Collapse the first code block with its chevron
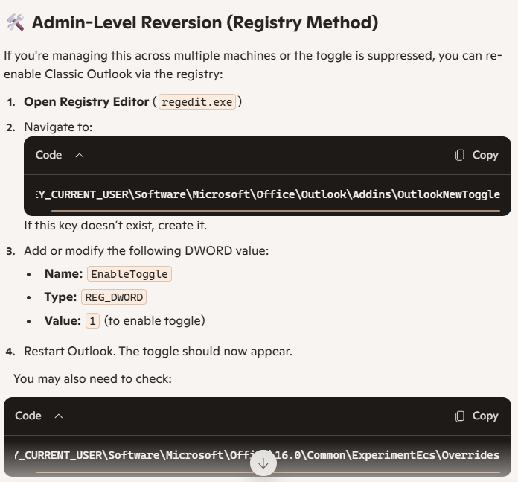518x482 pixels. tap(80, 156)
